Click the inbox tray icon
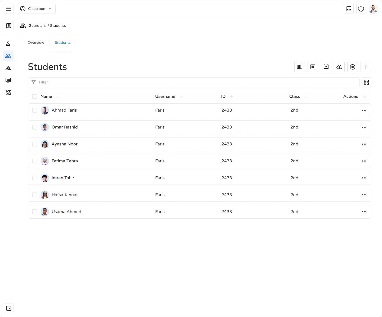 [349, 9]
